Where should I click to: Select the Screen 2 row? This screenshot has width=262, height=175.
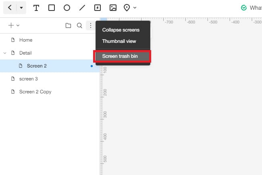pyautogui.click(x=50, y=66)
